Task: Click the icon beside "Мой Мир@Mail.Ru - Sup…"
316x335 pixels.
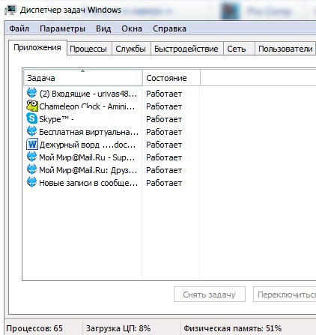Action: pyautogui.click(x=31, y=157)
